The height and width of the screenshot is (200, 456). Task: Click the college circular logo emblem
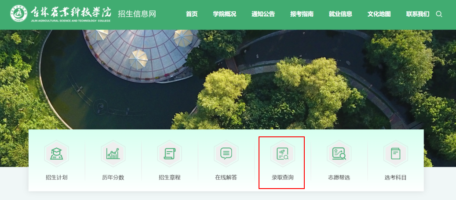tap(18, 14)
